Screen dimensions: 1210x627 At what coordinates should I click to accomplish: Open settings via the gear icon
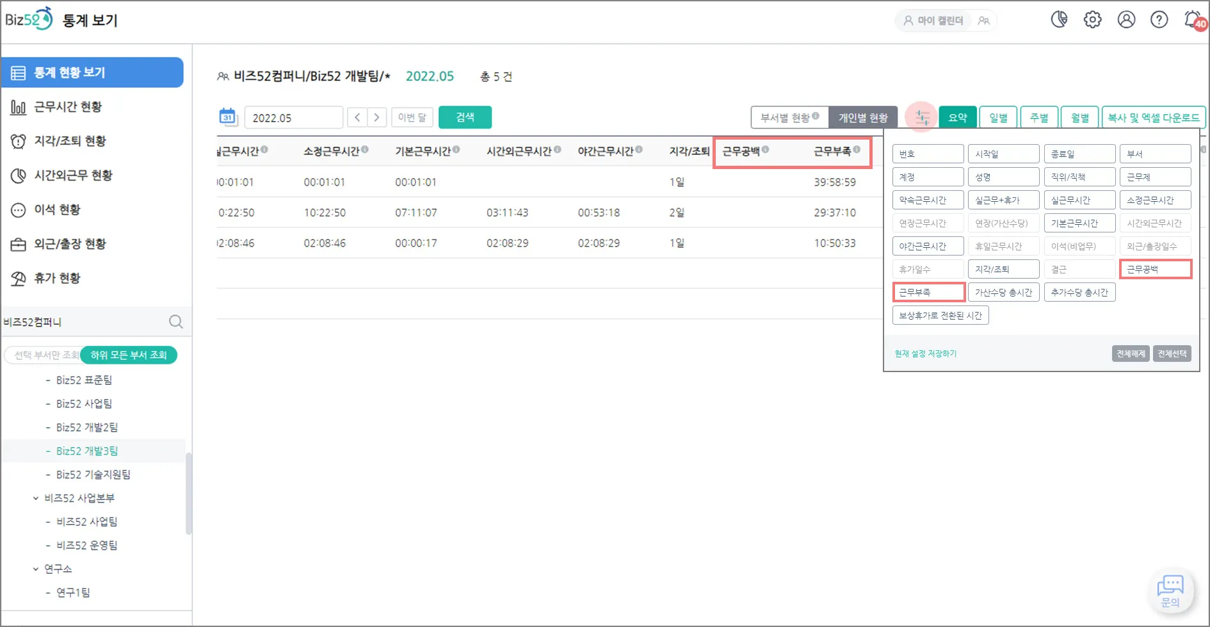pos(1093,20)
